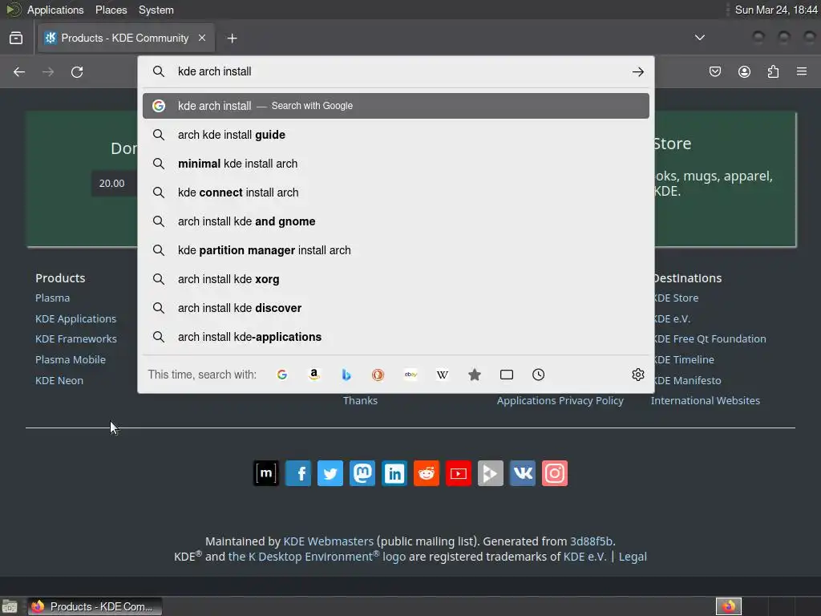Open KDE Reddit social icon
821x616 pixels.
pos(427,473)
